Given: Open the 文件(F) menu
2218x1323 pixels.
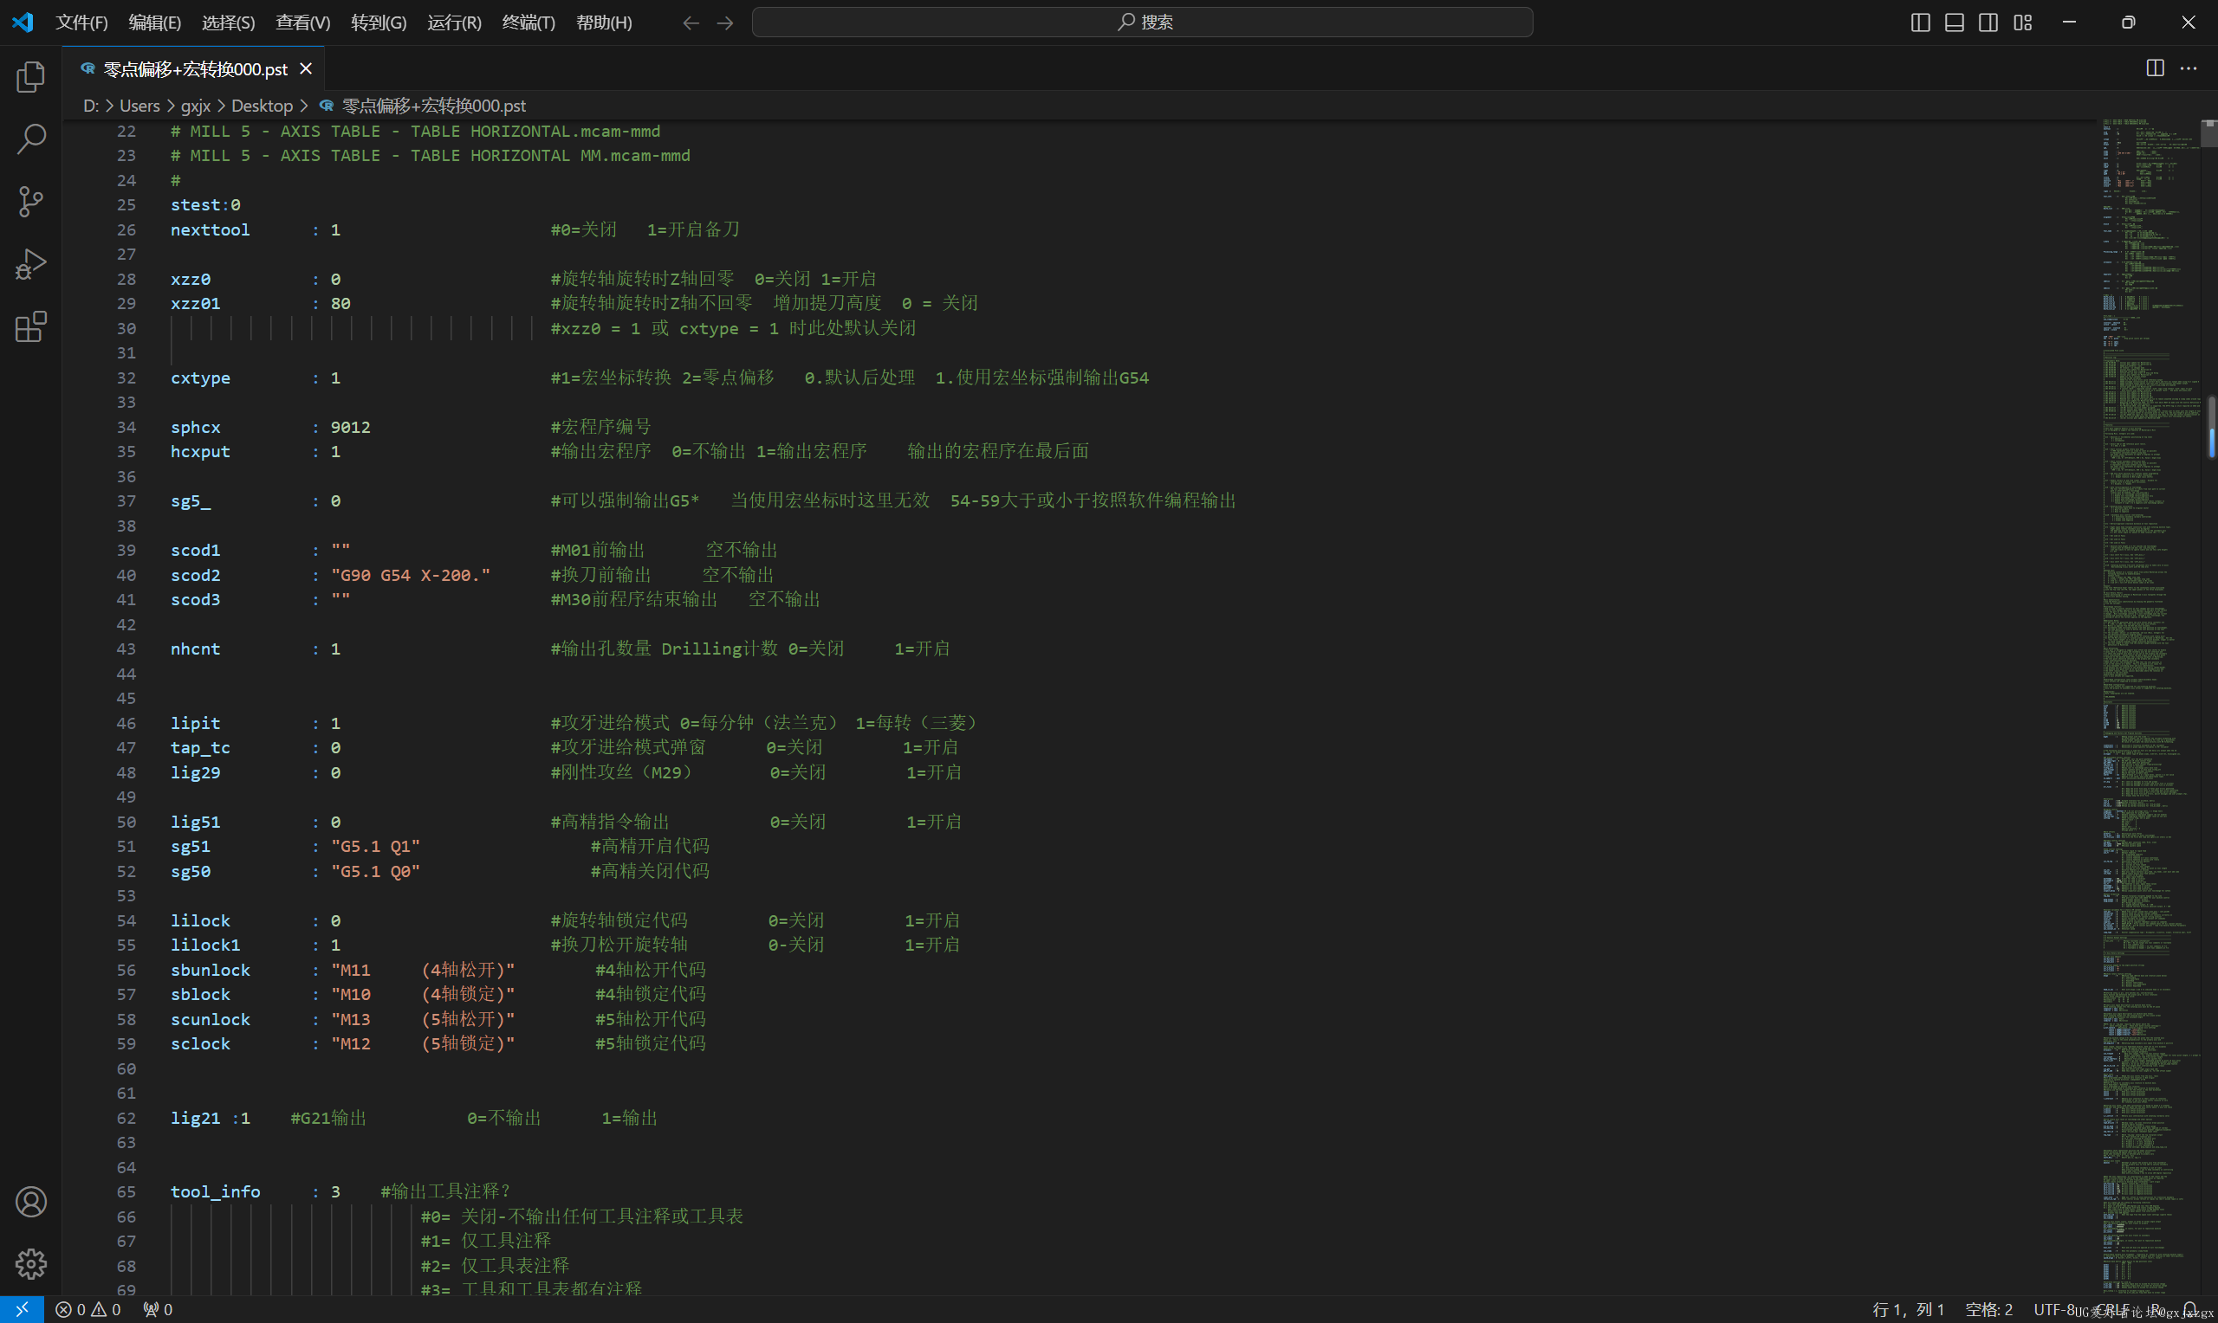Looking at the screenshot, I should (81, 23).
